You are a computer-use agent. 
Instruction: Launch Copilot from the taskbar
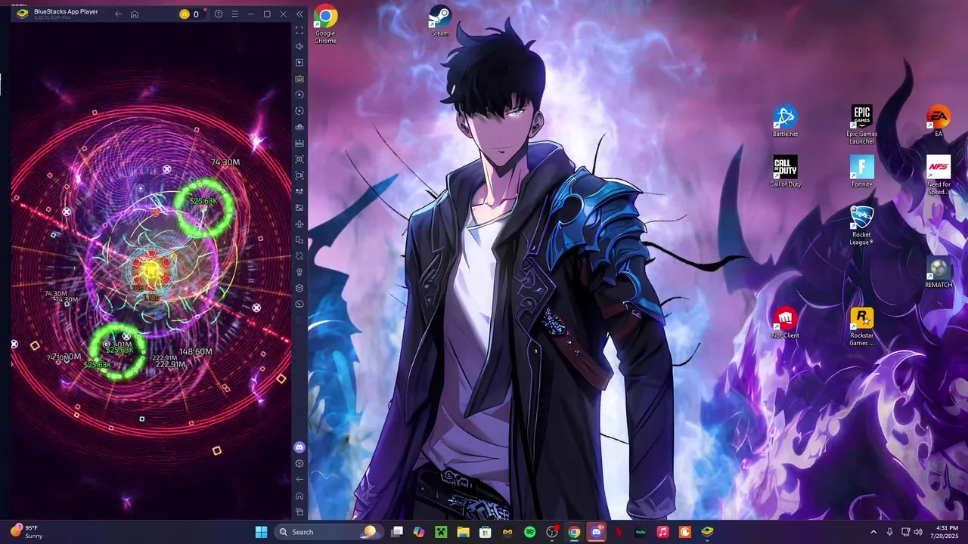(x=419, y=532)
